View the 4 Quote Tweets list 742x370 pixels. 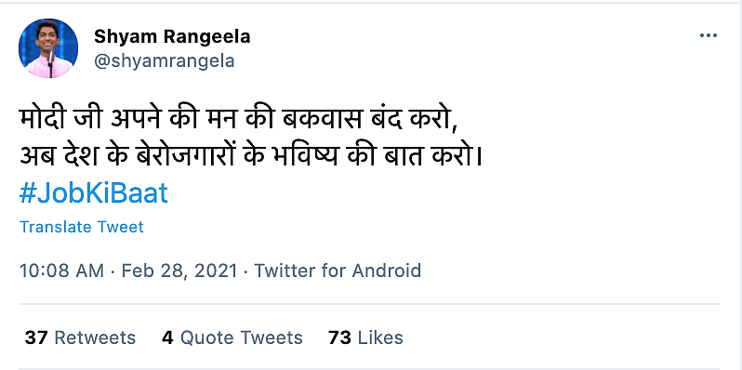click(232, 337)
